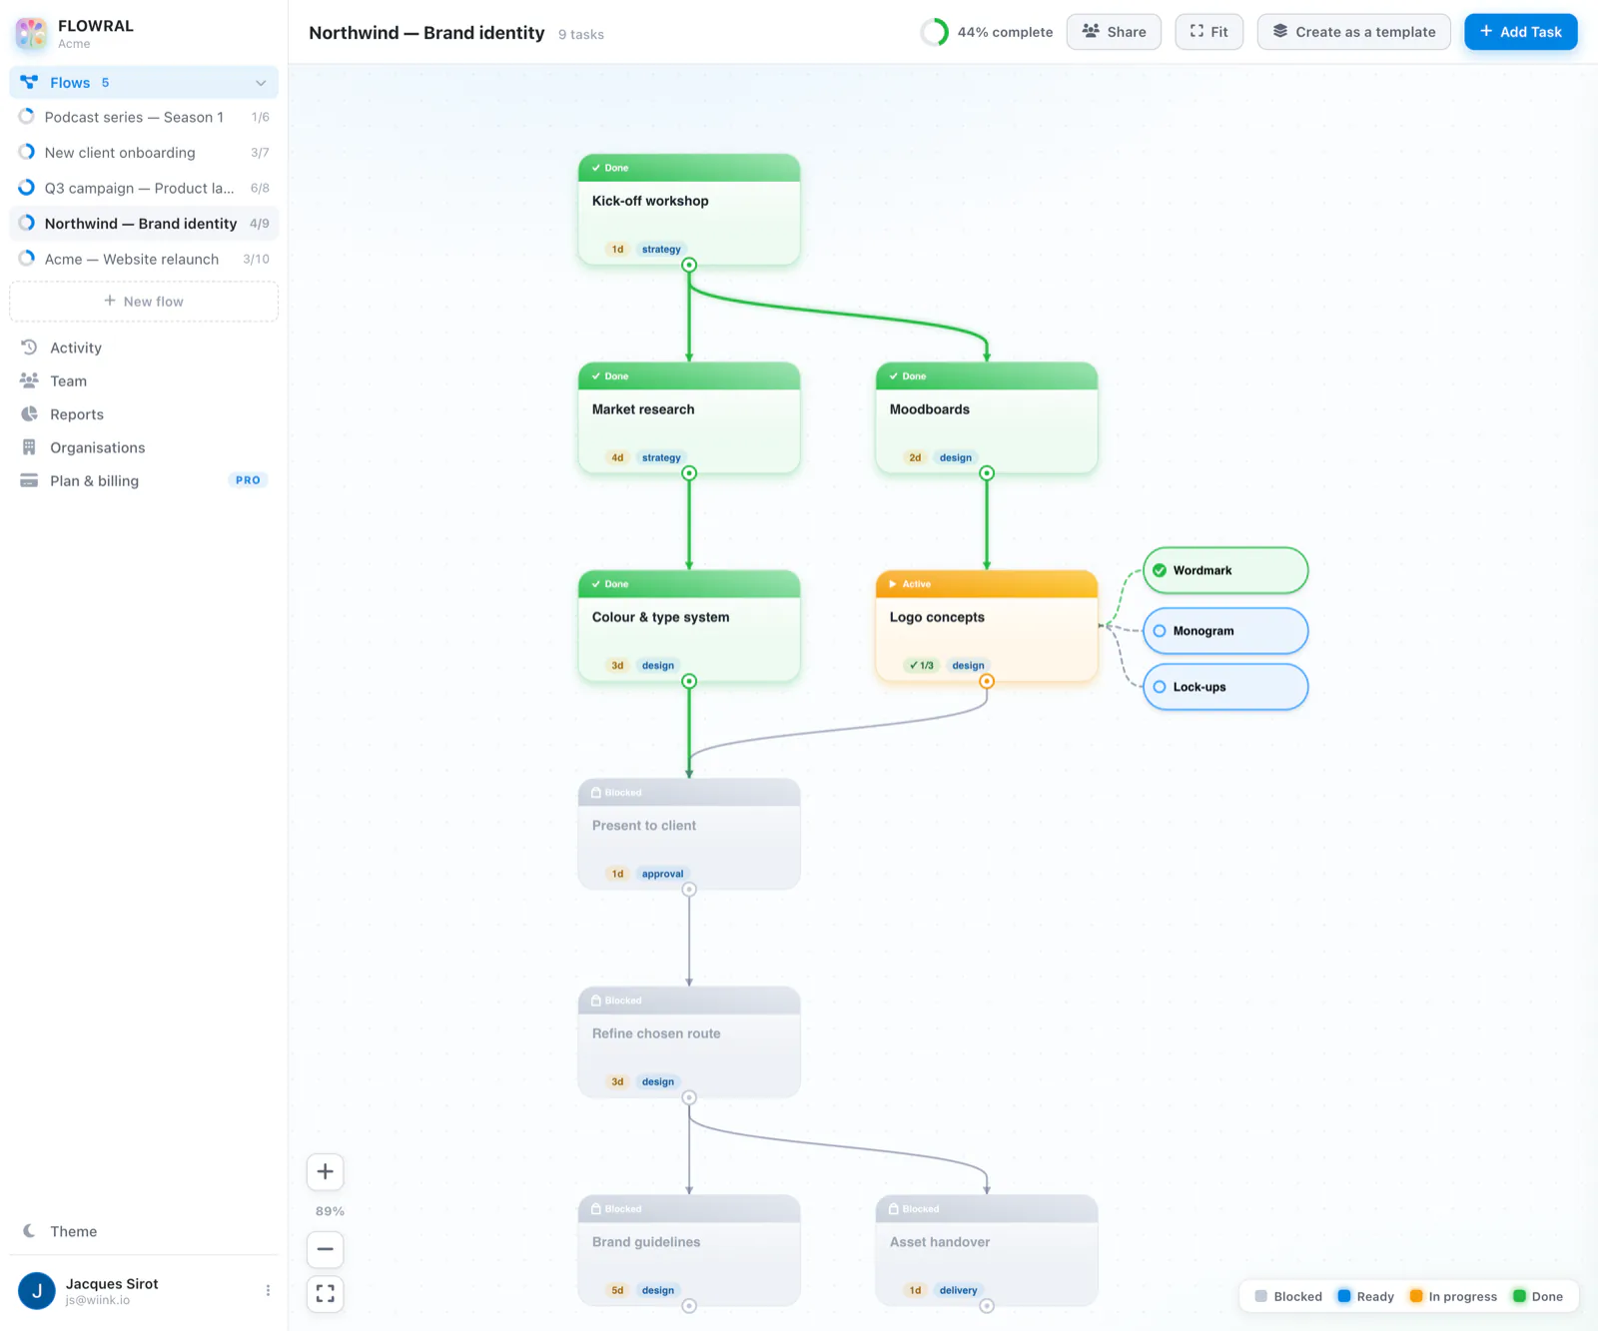Click the Jacques Sirot avatar
The image size is (1598, 1331).
click(x=37, y=1290)
